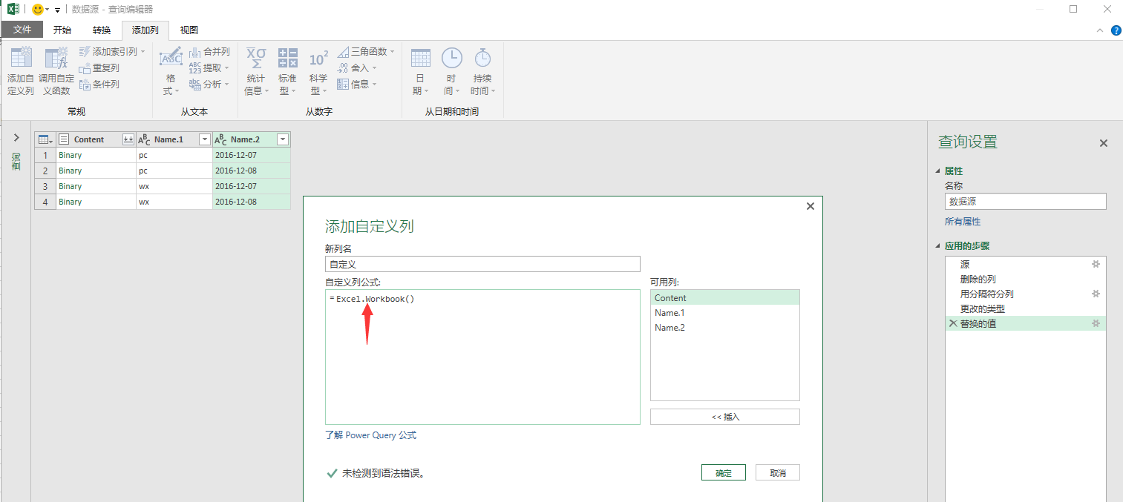Image resolution: width=1123 pixels, height=502 pixels.
Task: Select the 源 applied step
Action: [x=1025, y=264]
